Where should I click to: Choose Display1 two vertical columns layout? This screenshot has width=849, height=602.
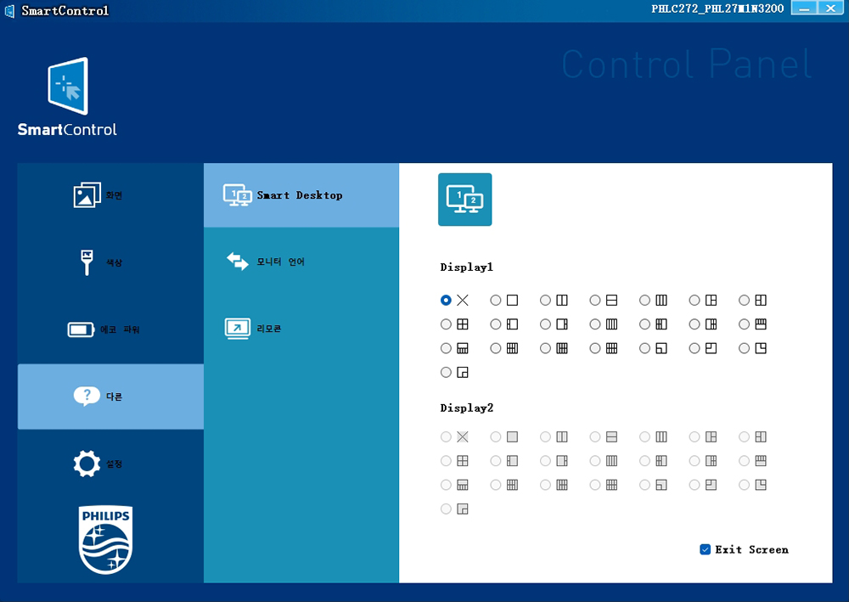[545, 300]
